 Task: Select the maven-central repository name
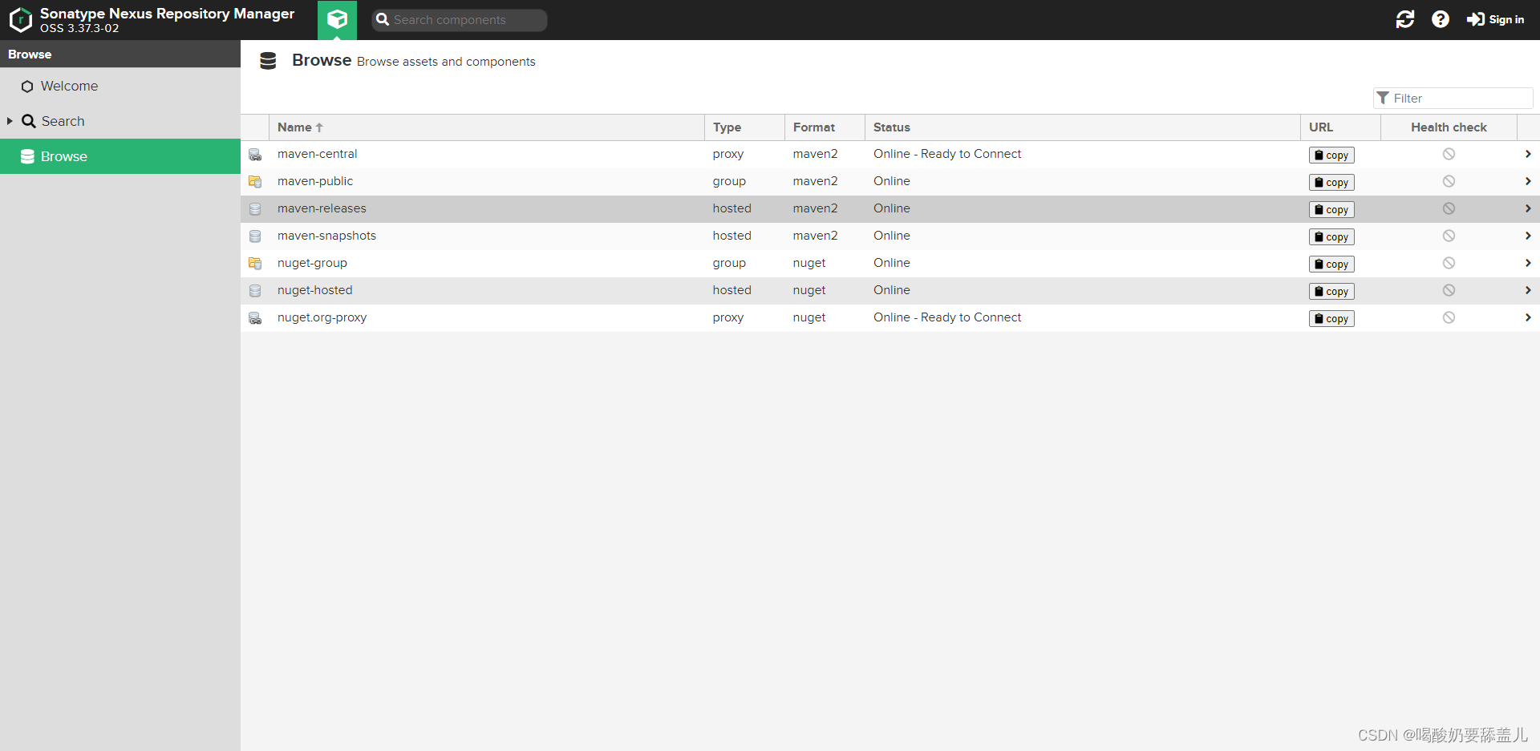pos(318,154)
